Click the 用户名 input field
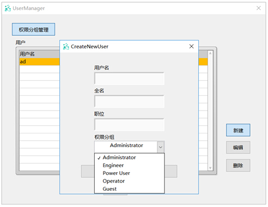 (x=129, y=78)
